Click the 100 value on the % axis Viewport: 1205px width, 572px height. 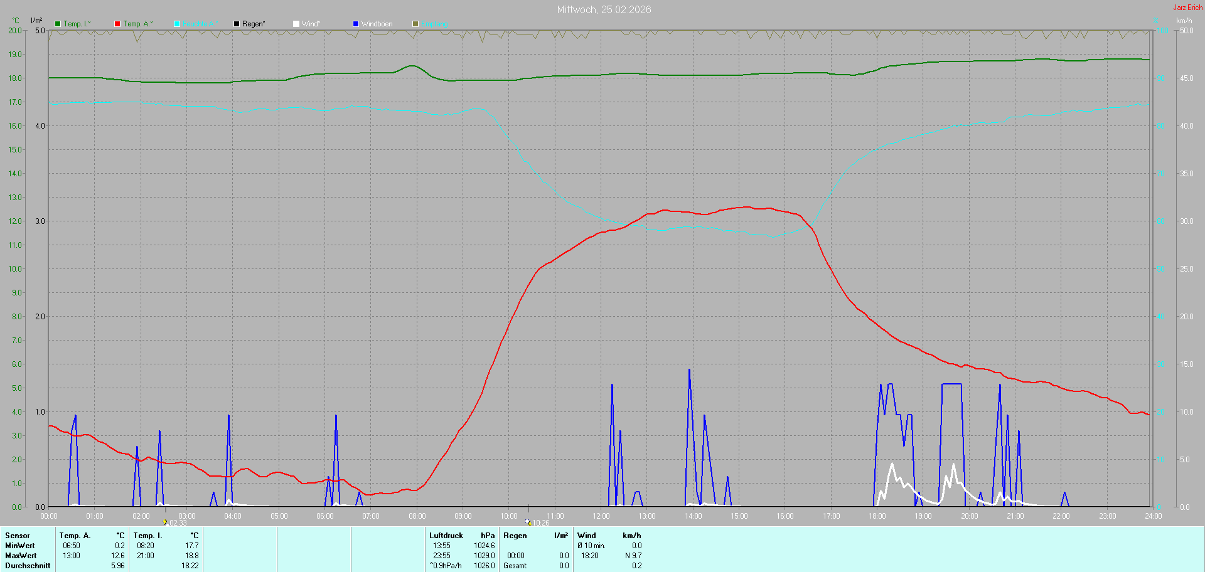pos(1163,31)
